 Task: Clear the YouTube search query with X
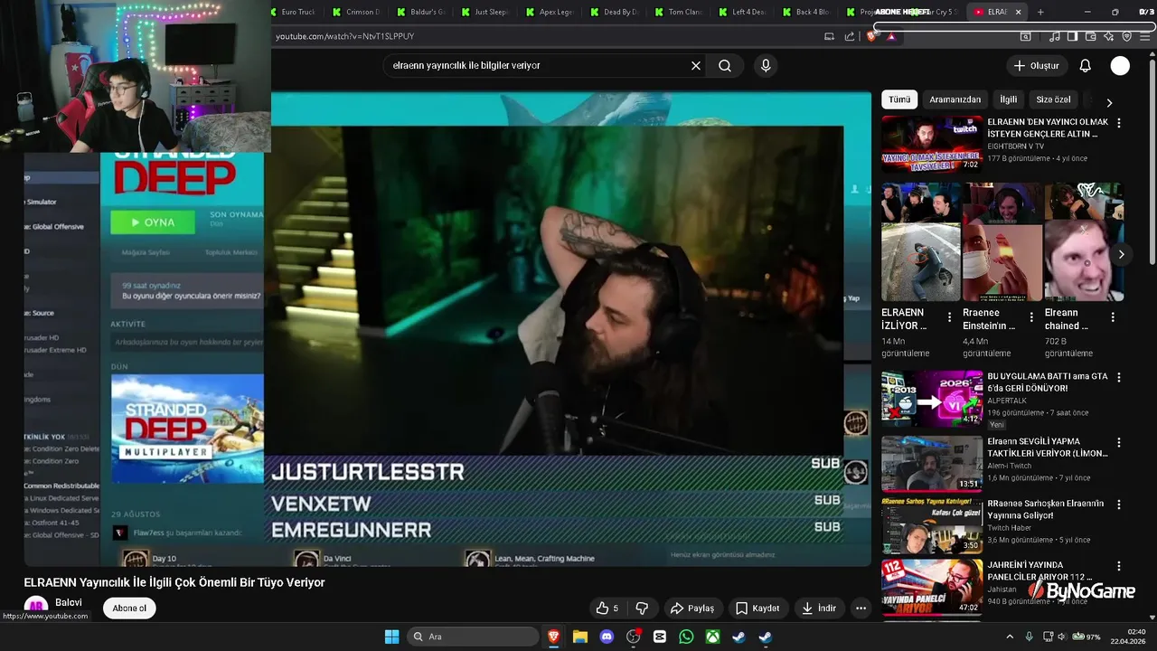click(696, 65)
